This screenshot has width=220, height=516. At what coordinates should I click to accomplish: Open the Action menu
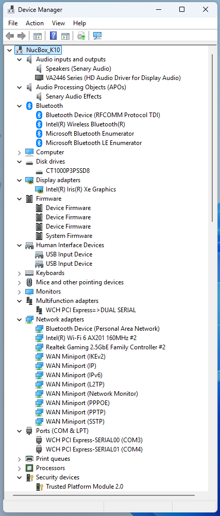click(35, 23)
